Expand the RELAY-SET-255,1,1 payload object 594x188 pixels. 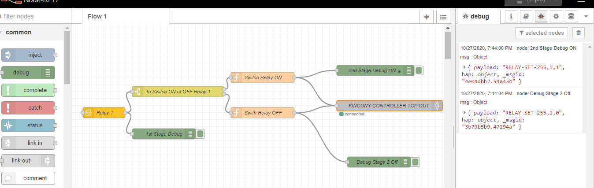tap(464, 67)
